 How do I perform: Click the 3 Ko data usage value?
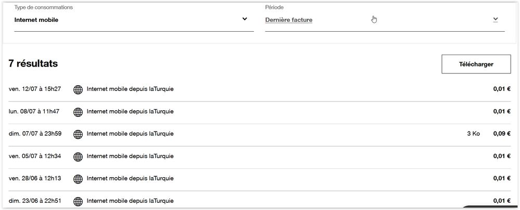(x=473, y=134)
